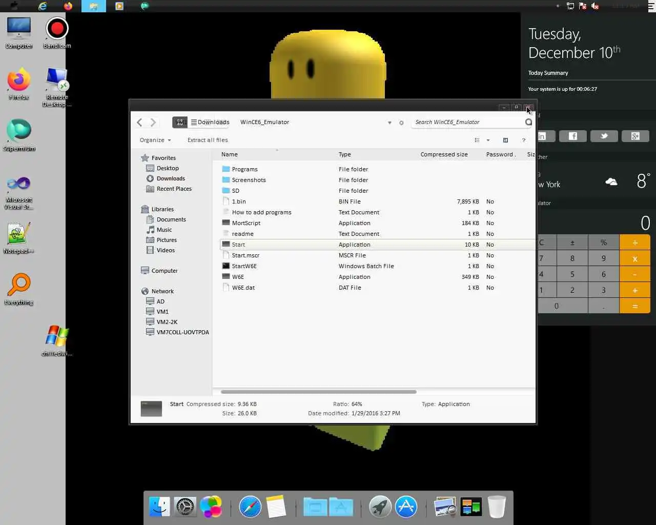Image resolution: width=656 pixels, height=525 pixels.
Task: Open the Firefox desktop shortcut
Action: click(19, 84)
